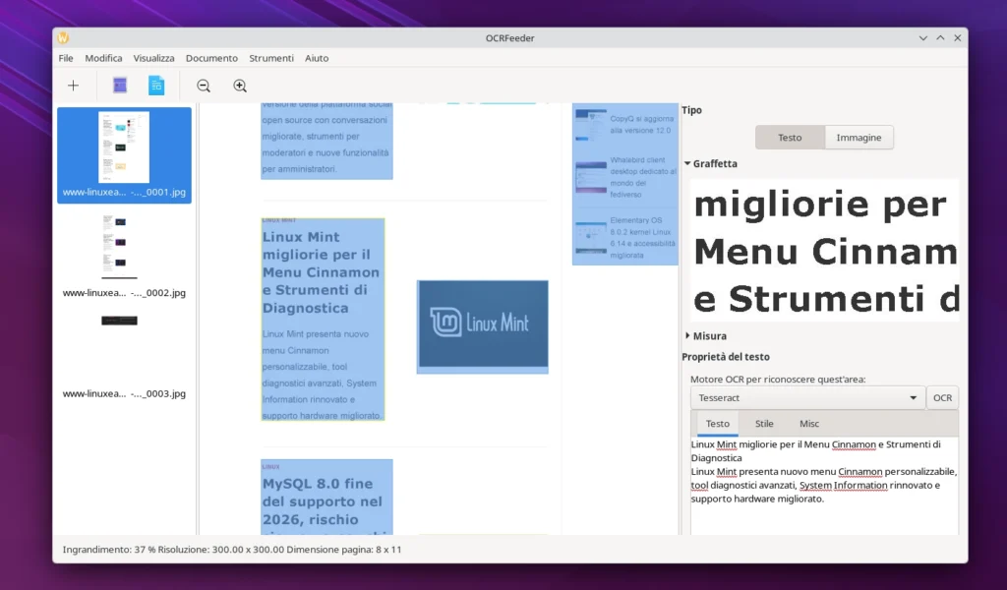Click the OCRFeeder app icon in title bar
Image resolution: width=1007 pixels, height=590 pixels.
[63, 38]
